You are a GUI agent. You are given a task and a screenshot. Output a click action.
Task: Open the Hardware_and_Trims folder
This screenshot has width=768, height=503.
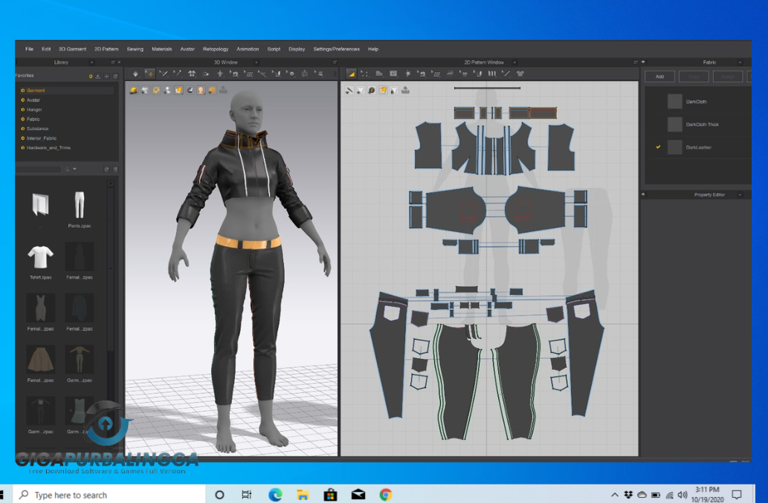[x=48, y=148]
